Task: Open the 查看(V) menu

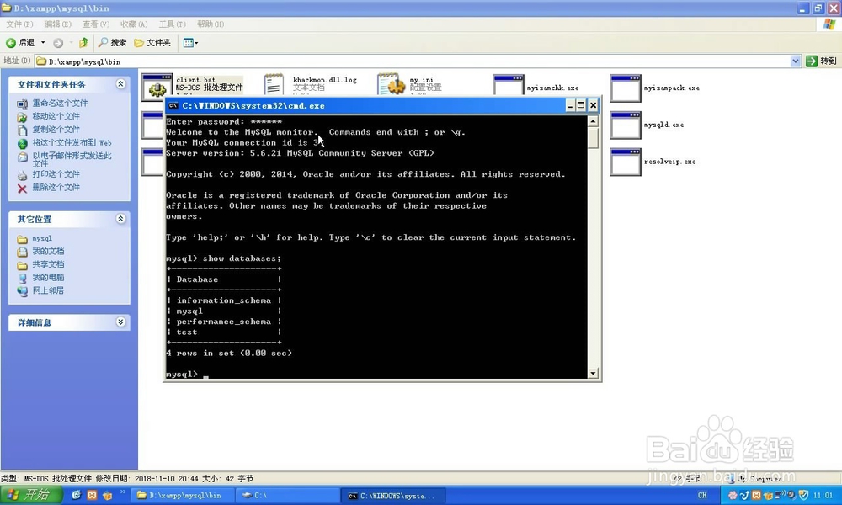Action: (x=96, y=24)
